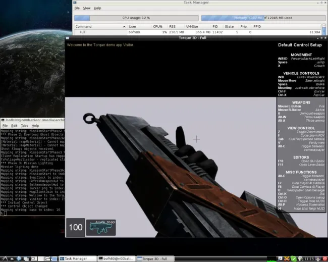Click the health counter showing 100

point(75,228)
